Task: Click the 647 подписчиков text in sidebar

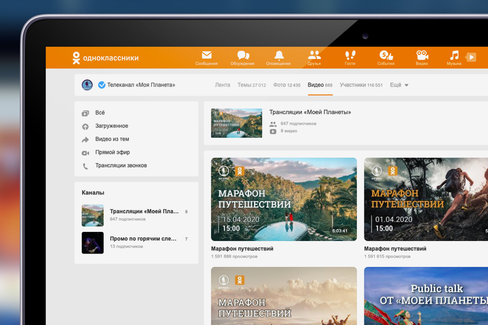Action: pyautogui.click(x=127, y=219)
